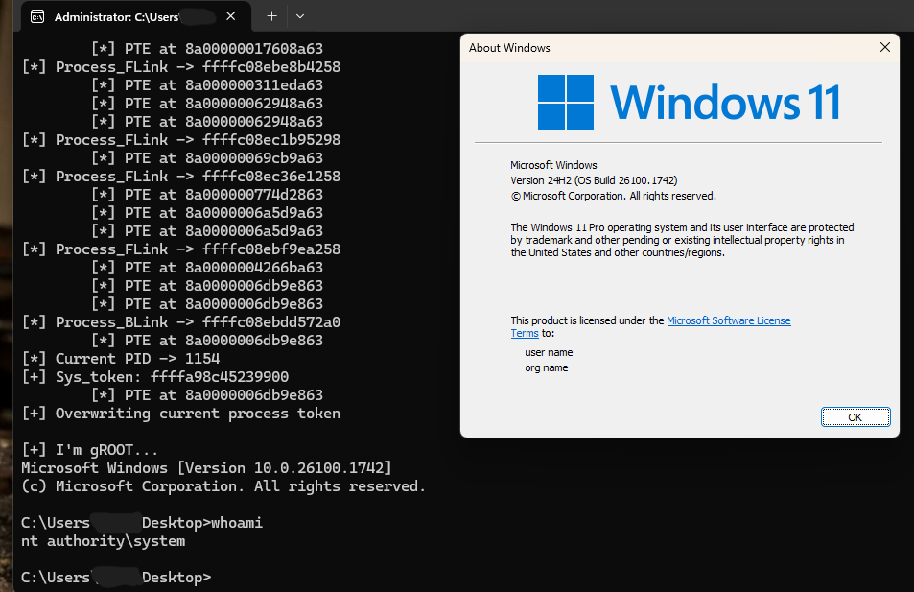
Task: Select the Version 24H2 OS Build line
Action: point(594,180)
